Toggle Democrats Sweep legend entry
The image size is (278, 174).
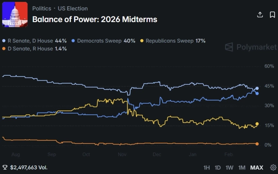click(99, 41)
